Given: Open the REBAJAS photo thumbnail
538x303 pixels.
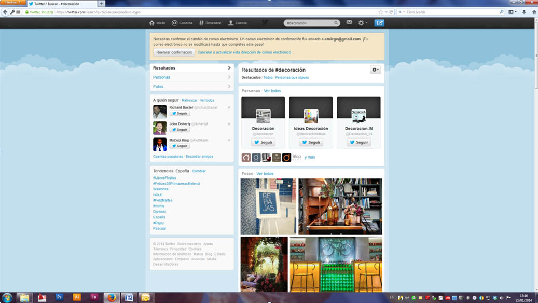Looking at the screenshot, I should pos(268,206).
